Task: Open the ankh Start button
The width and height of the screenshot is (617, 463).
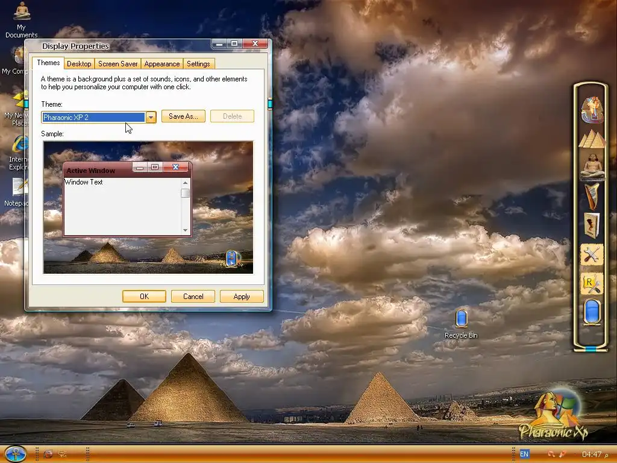Action: pyautogui.click(x=16, y=454)
